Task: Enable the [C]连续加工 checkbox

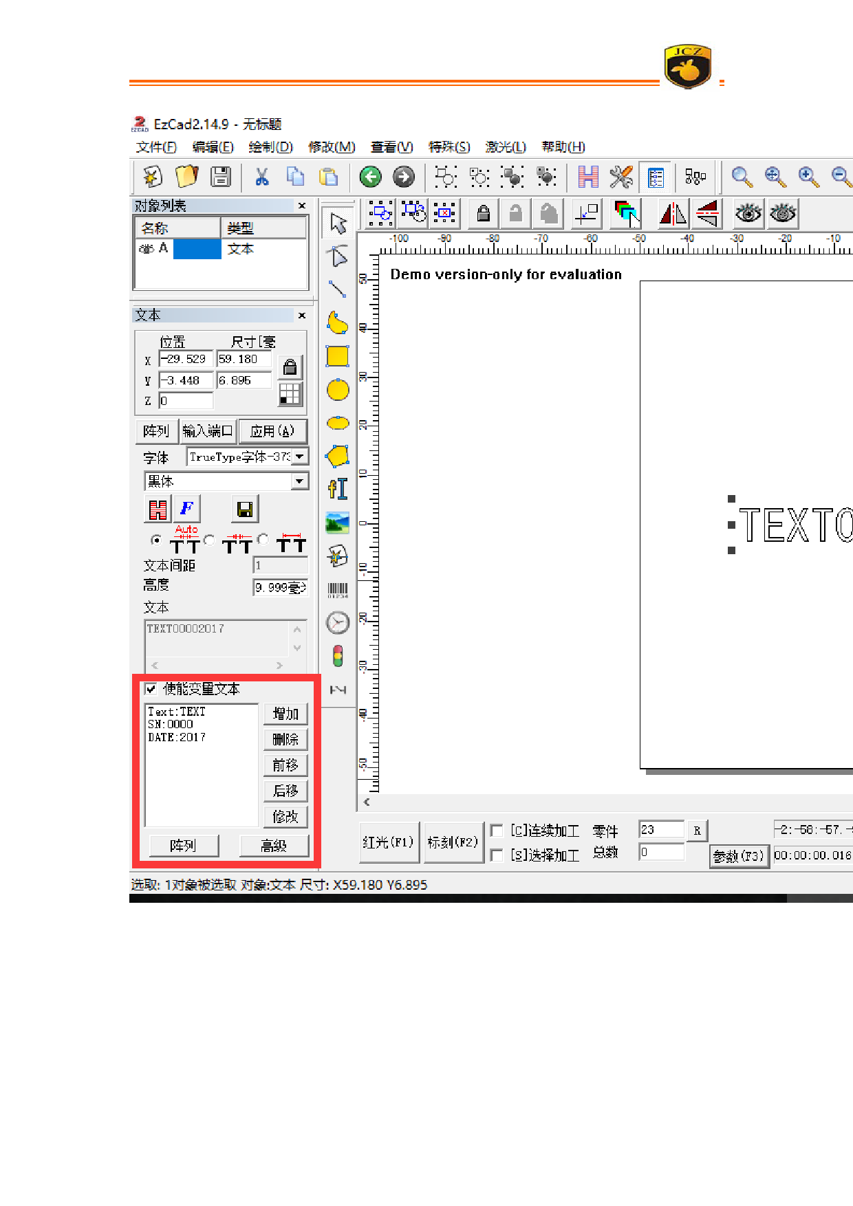Action: tap(496, 831)
